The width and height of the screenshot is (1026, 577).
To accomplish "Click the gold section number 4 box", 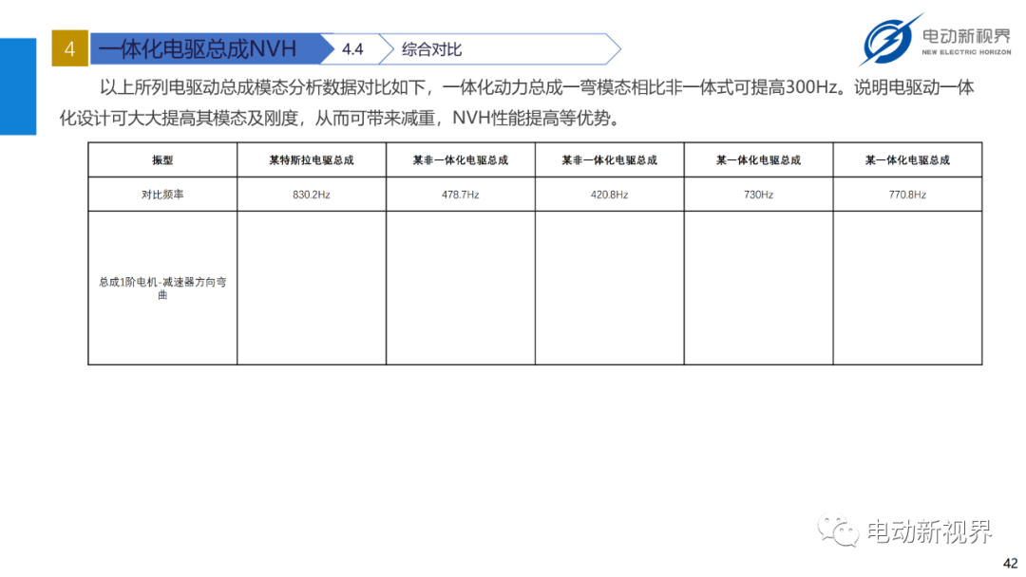I will point(69,48).
